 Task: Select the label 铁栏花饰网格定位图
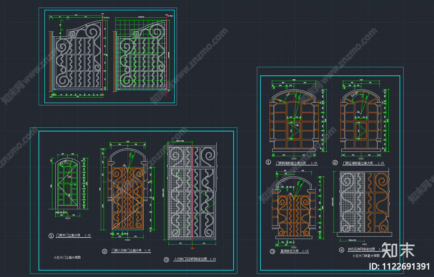click(x=361, y=249)
